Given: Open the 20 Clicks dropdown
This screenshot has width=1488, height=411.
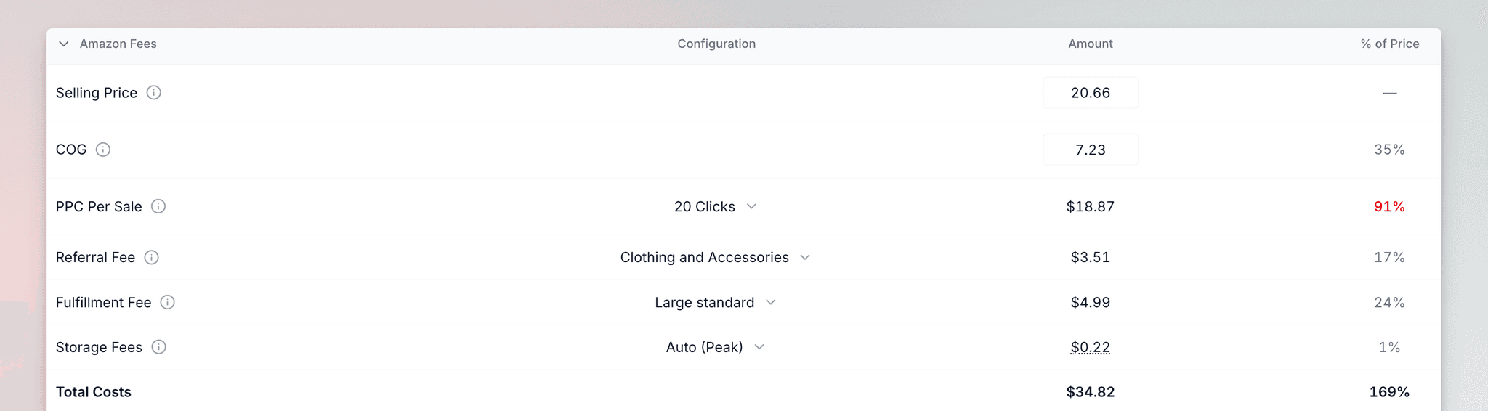Looking at the screenshot, I should tap(716, 206).
